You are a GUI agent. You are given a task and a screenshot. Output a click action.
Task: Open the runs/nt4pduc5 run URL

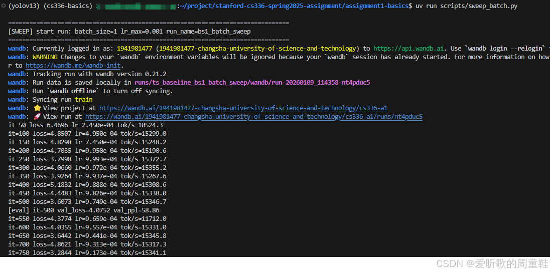pos(253,117)
